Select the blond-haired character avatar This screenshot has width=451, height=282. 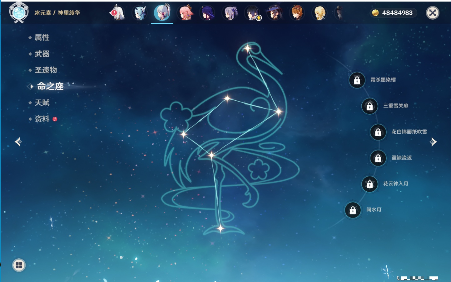click(320, 13)
